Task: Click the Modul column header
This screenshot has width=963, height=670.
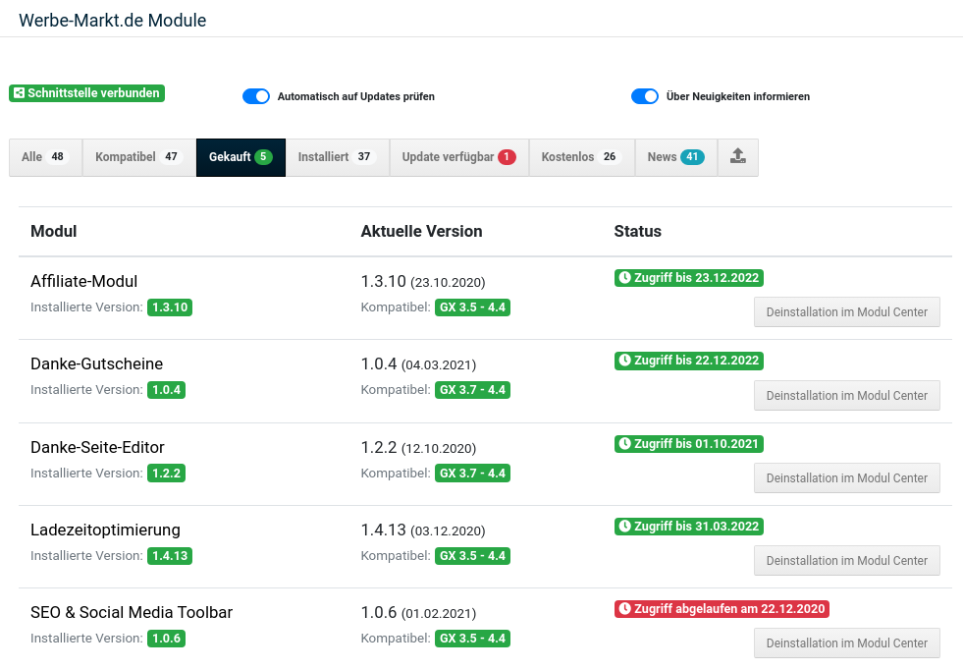Action: point(54,232)
